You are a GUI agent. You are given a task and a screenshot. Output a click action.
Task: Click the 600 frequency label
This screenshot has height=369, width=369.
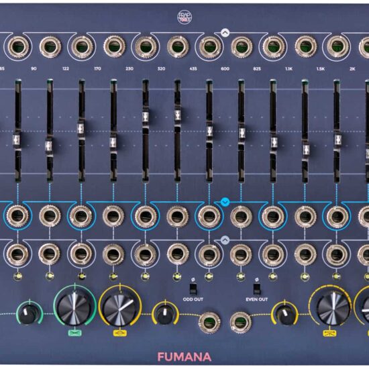tap(225, 68)
